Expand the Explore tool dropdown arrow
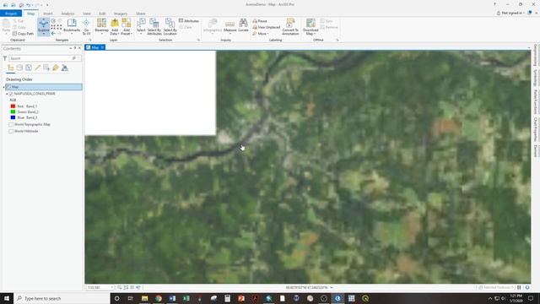 pyautogui.click(x=43, y=34)
